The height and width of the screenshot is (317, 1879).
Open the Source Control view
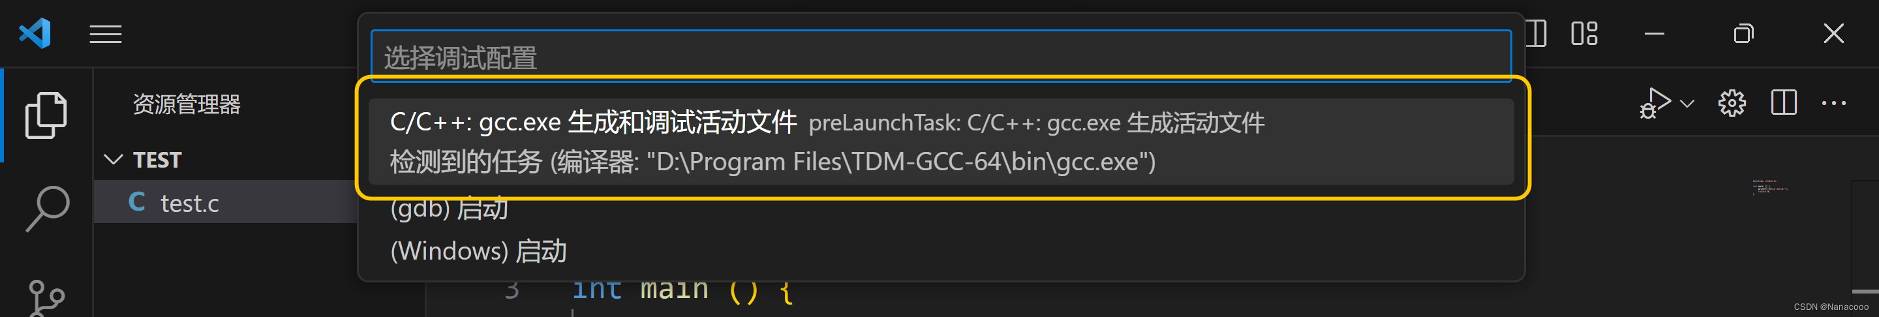(x=46, y=298)
